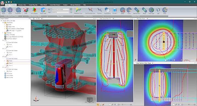Viewport: 197px width, 106px height.
Task: Choose the Ore Contacts icon
Action: [x=34, y=11]
